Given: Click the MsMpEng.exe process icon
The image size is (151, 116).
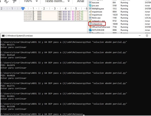Looking at the screenshot, I should click(90, 9).
